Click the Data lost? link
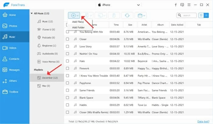 203,122
